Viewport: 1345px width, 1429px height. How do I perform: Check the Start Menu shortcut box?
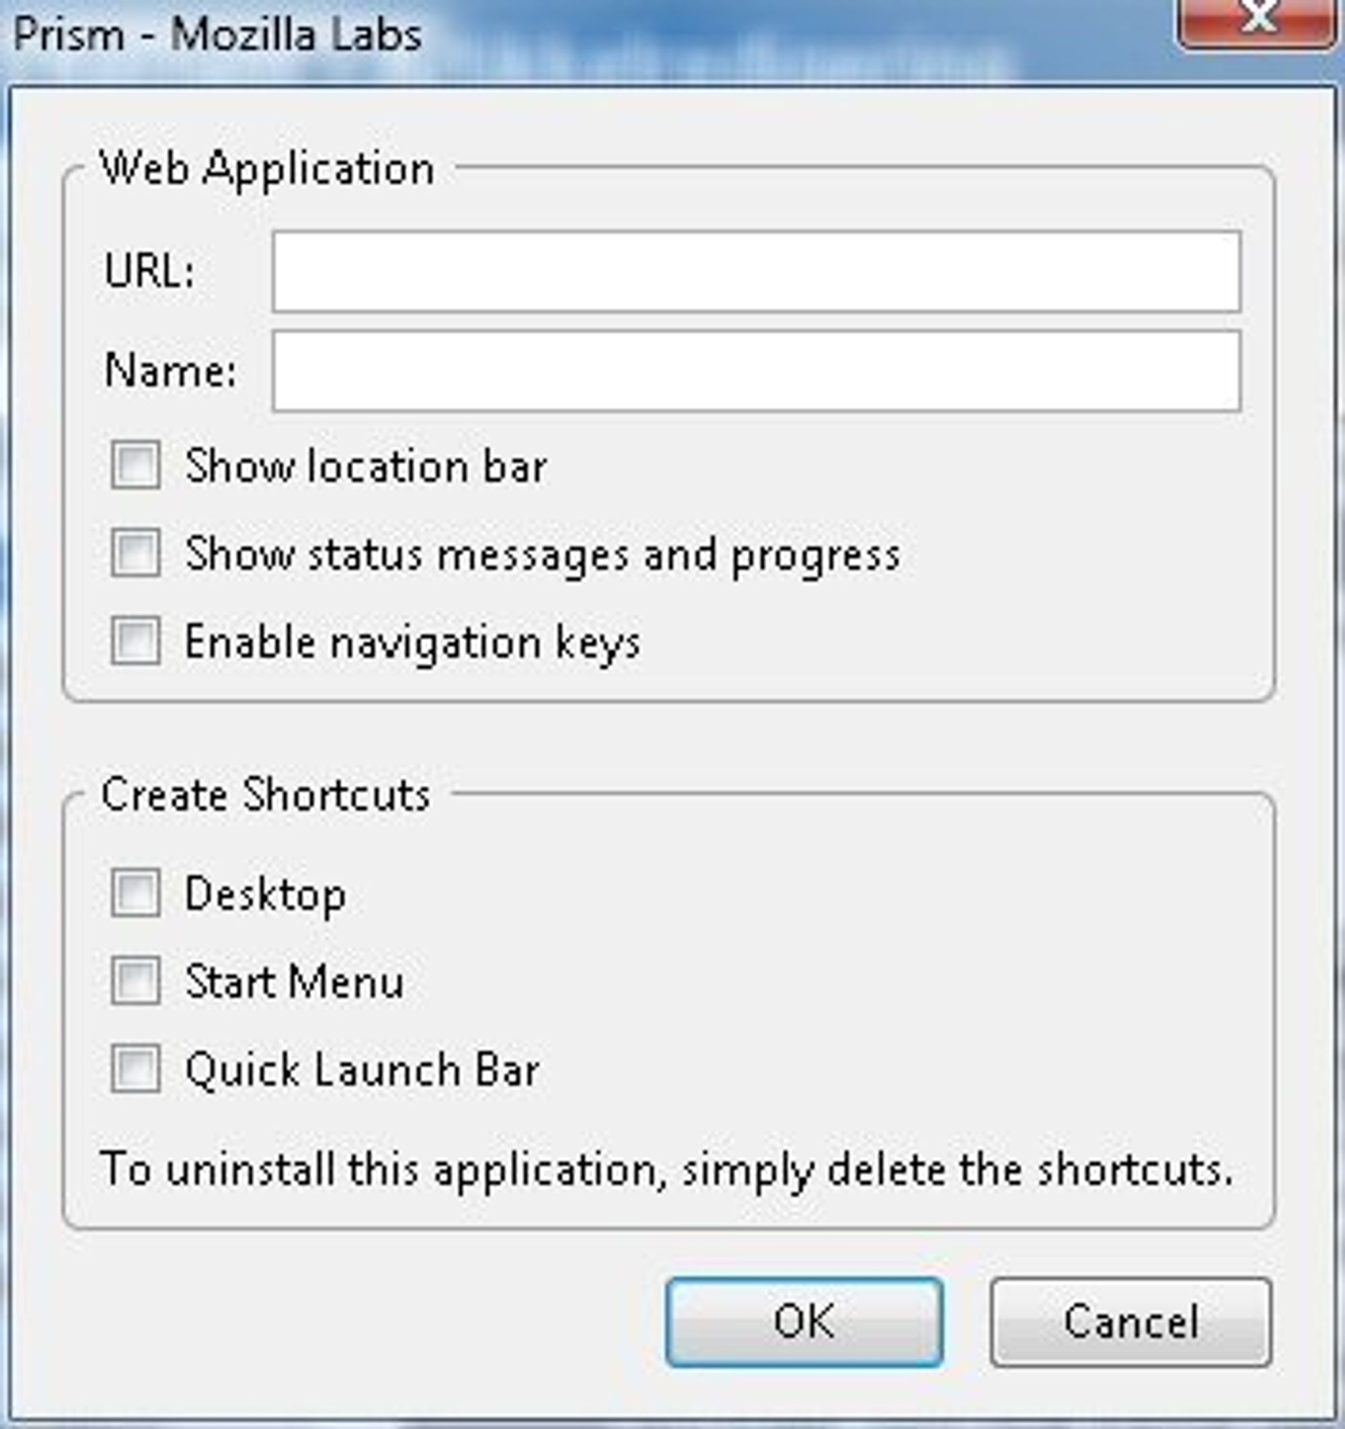pyautogui.click(x=135, y=980)
